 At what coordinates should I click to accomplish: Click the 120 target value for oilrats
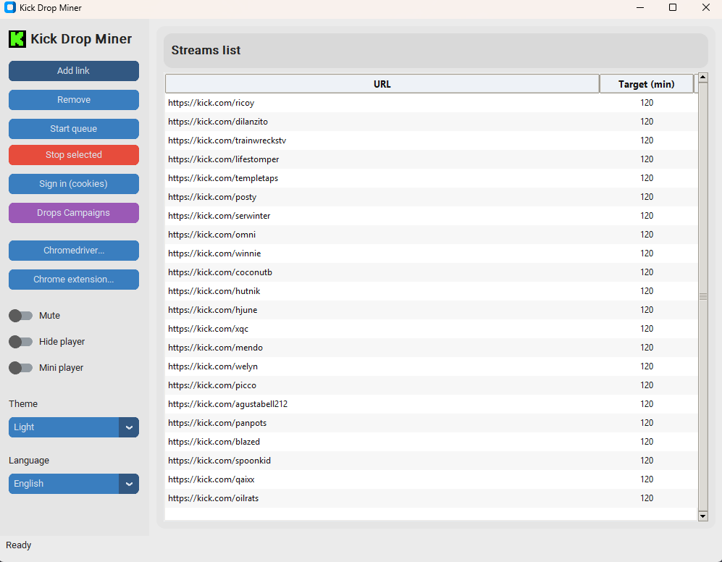tap(647, 498)
